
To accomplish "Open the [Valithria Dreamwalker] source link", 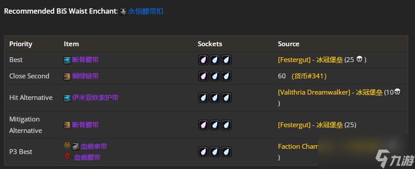I will coord(314,92).
